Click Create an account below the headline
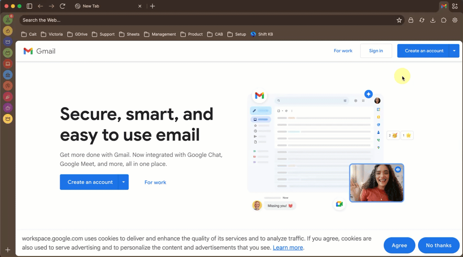 pyautogui.click(x=90, y=182)
